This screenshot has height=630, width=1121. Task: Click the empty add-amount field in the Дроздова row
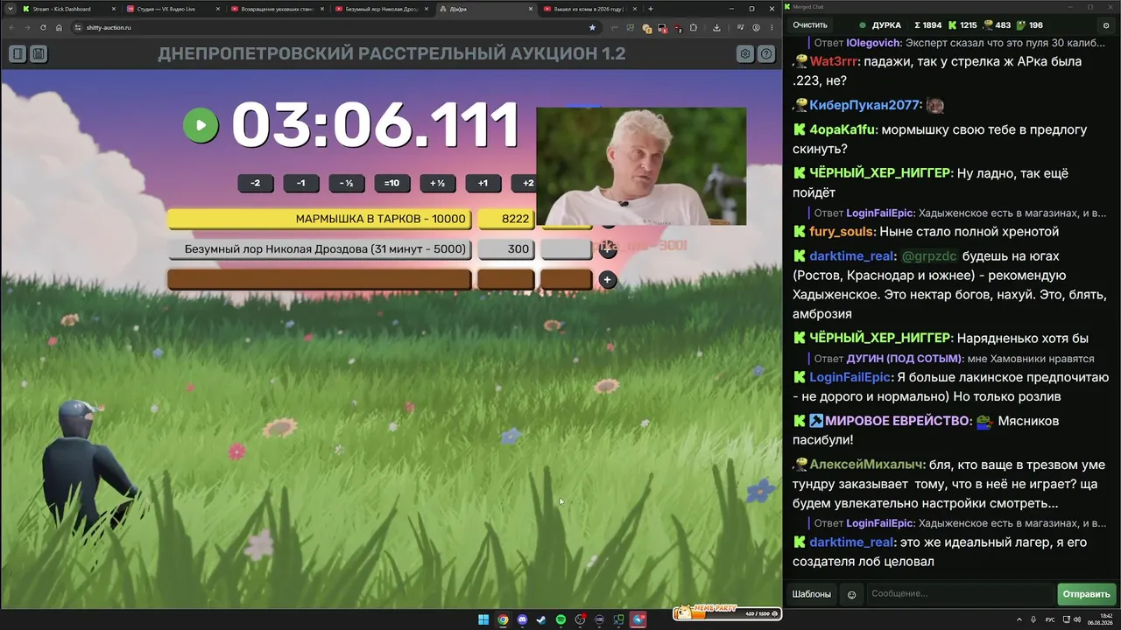pos(566,249)
